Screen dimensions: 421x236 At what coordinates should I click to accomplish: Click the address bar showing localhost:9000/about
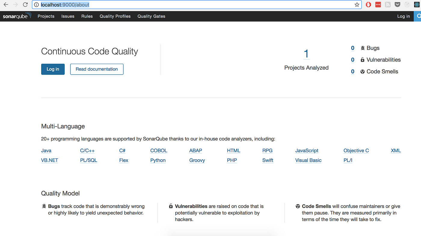pos(196,5)
